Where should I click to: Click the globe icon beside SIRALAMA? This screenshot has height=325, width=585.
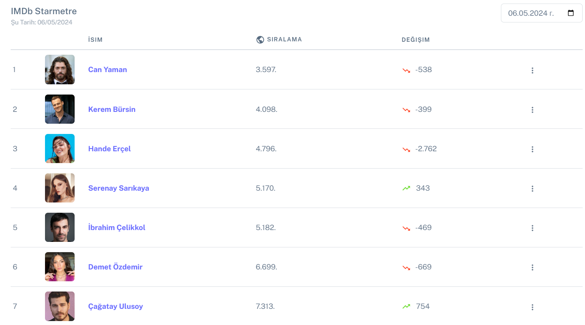click(260, 39)
